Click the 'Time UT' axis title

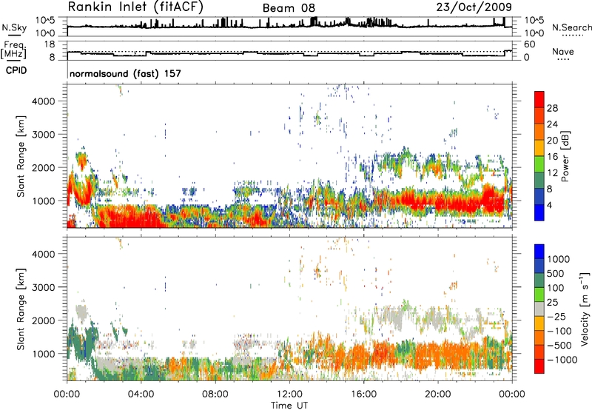pyautogui.click(x=289, y=406)
